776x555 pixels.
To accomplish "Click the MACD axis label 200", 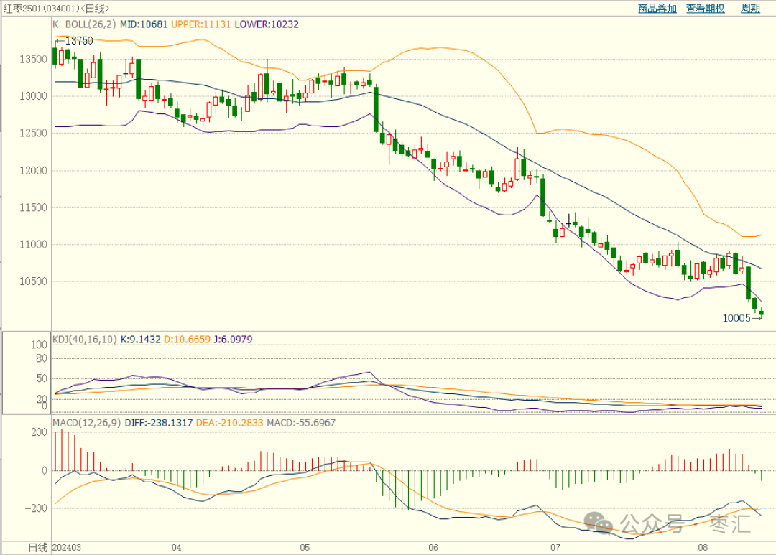I will click(39, 432).
